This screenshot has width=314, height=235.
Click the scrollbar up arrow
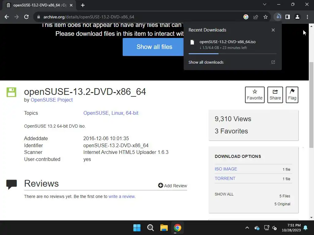pos(311,26)
